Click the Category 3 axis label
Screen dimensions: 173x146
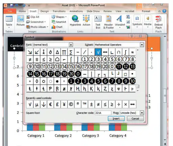pyautogui.click(x=91, y=136)
